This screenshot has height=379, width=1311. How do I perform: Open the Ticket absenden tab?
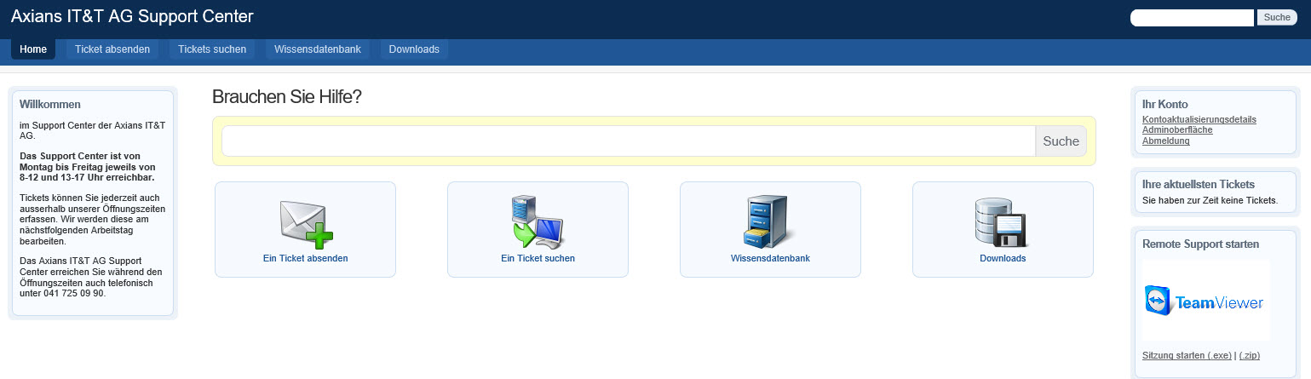point(112,49)
